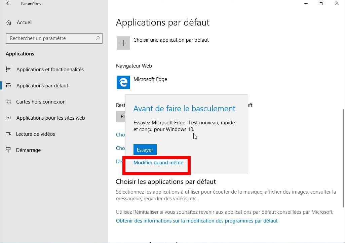
Task: Click Choisir les applications par défaut heading
Action: 166,181
